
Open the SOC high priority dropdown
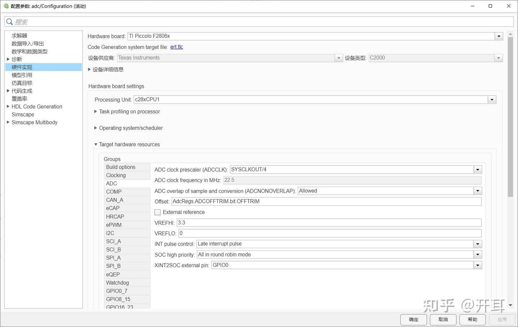tap(477, 254)
